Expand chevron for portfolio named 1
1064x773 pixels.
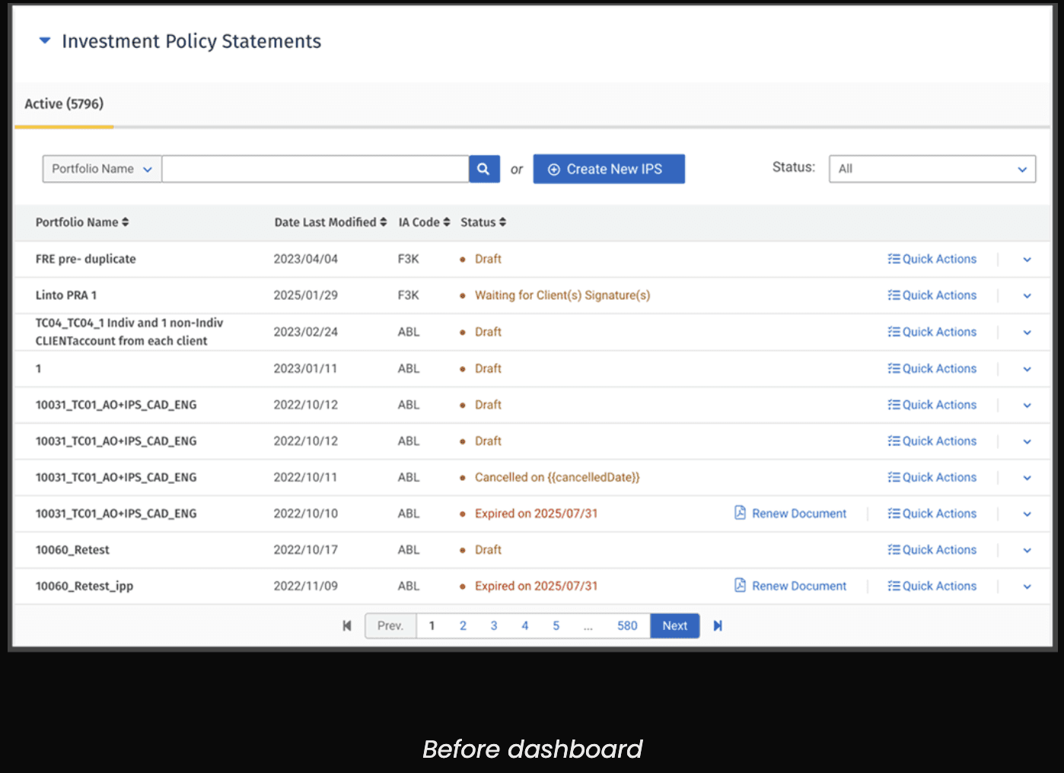point(1027,369)
